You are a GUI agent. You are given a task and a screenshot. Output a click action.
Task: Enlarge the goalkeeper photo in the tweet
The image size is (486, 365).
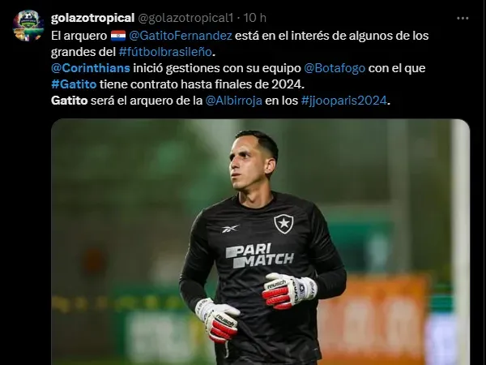(260, 242)
